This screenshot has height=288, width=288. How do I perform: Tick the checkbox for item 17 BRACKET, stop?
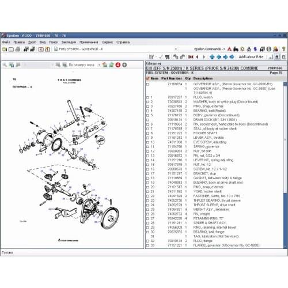pyautogui.click(x=147, y=174)
